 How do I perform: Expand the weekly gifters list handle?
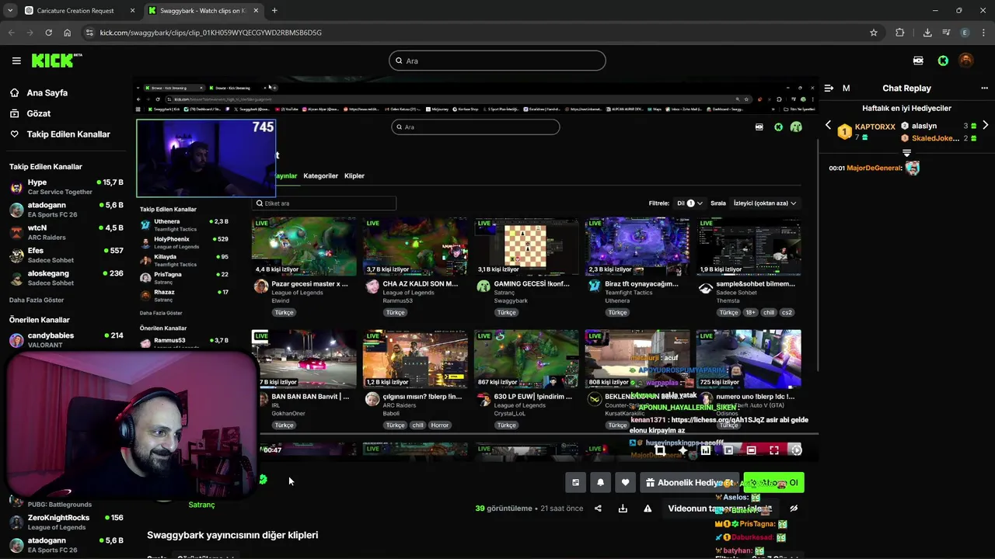[906, 153]
